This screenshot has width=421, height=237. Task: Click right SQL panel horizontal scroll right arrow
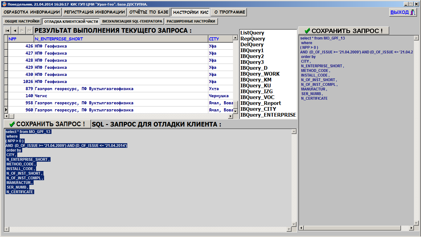[x=411, y=228]
